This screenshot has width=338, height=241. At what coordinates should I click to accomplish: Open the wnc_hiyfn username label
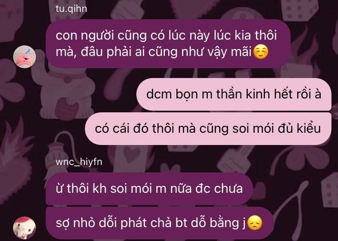coord(79,162)
